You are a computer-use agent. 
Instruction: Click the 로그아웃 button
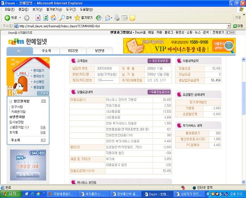tap(231, 33)
